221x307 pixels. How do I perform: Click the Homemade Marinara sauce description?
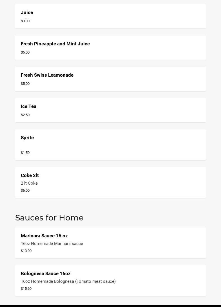(52, 244)
